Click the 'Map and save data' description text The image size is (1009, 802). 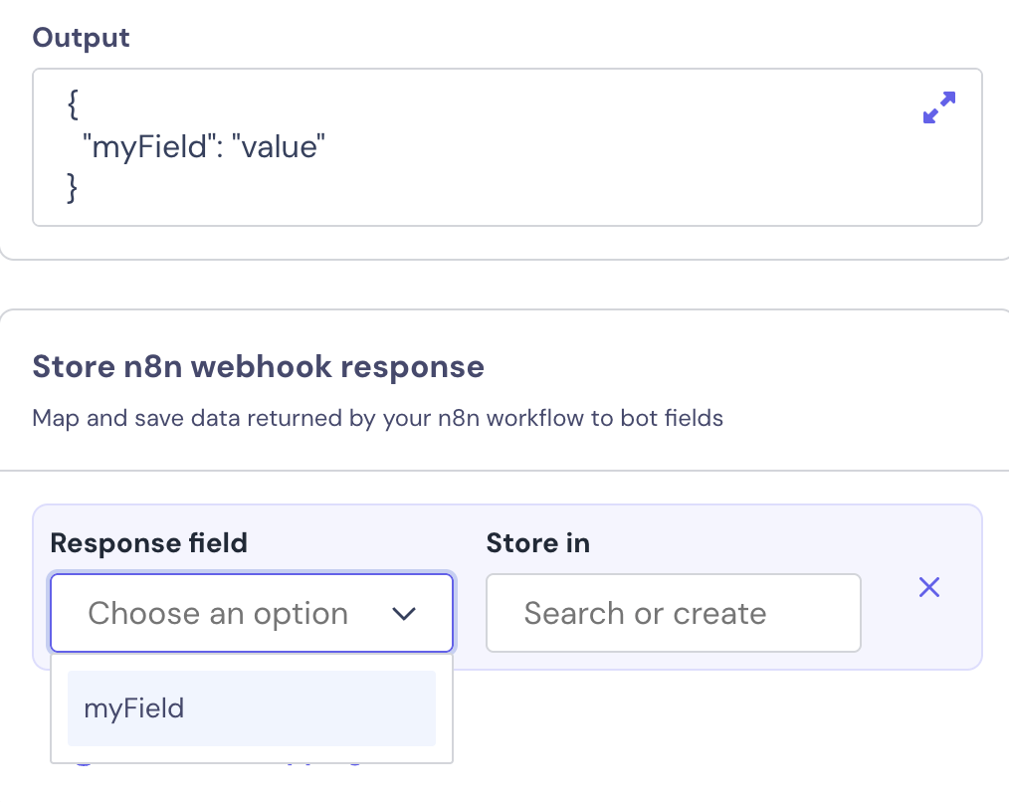tap(377, 418)
